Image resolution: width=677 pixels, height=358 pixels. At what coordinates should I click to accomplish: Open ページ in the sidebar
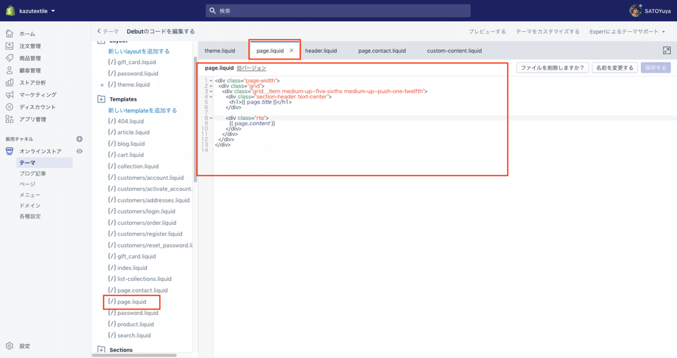(x=27, y=184)
